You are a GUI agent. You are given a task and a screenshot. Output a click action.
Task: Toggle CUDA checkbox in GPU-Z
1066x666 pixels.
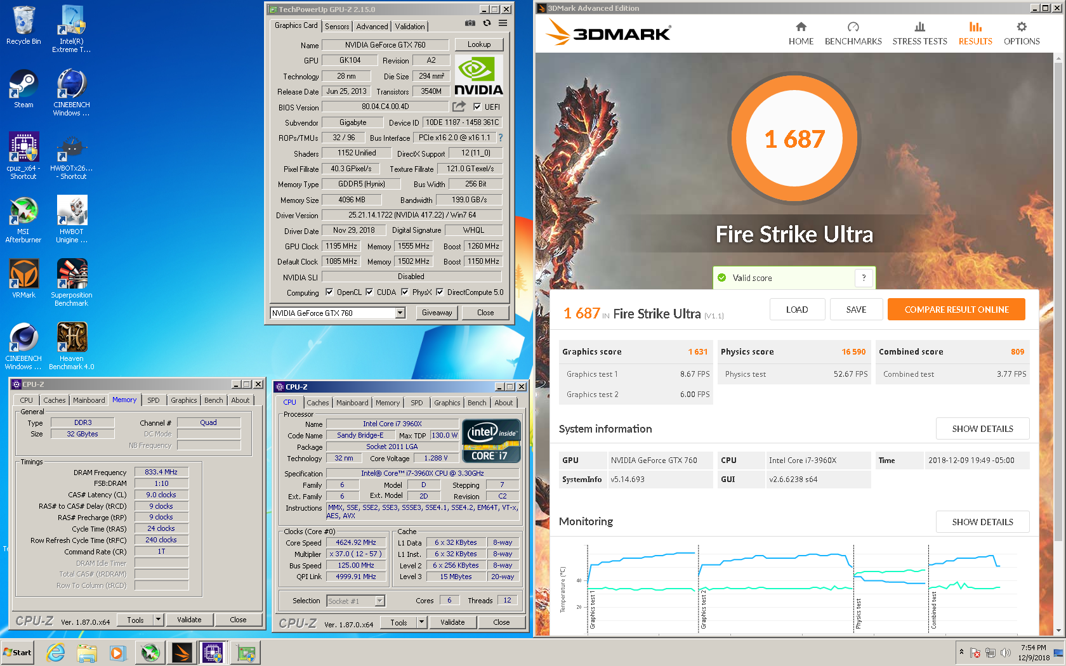coord(369,292)
